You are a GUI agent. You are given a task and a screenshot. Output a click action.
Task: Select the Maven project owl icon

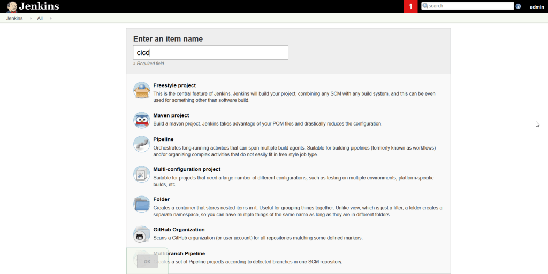141,120
